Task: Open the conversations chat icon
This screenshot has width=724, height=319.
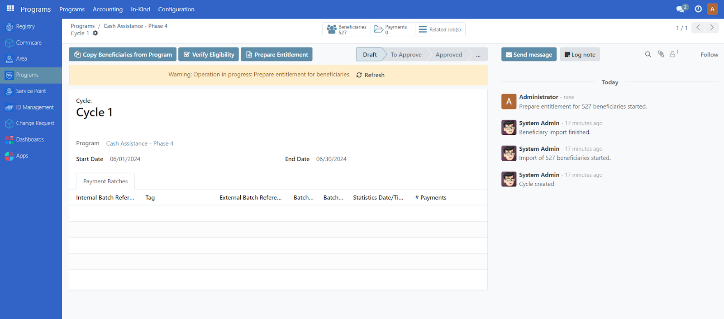Action: tap(681, 9)
